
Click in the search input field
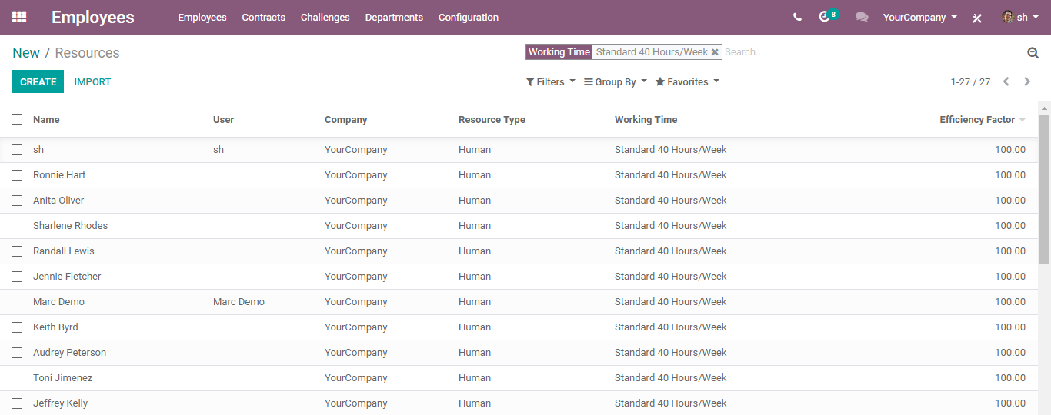873,52
